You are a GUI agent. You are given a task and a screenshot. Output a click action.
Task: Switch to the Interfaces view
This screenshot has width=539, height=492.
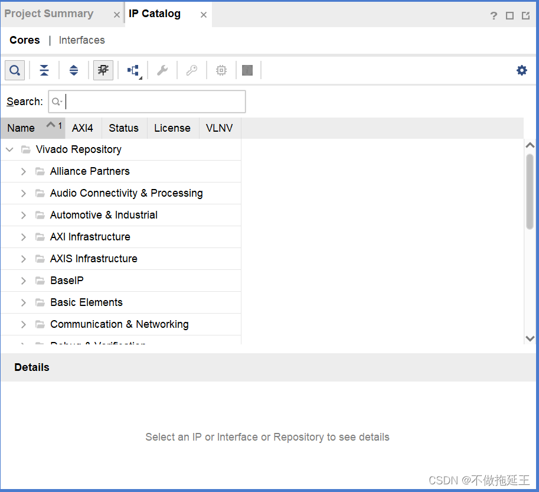click(82, 40)
